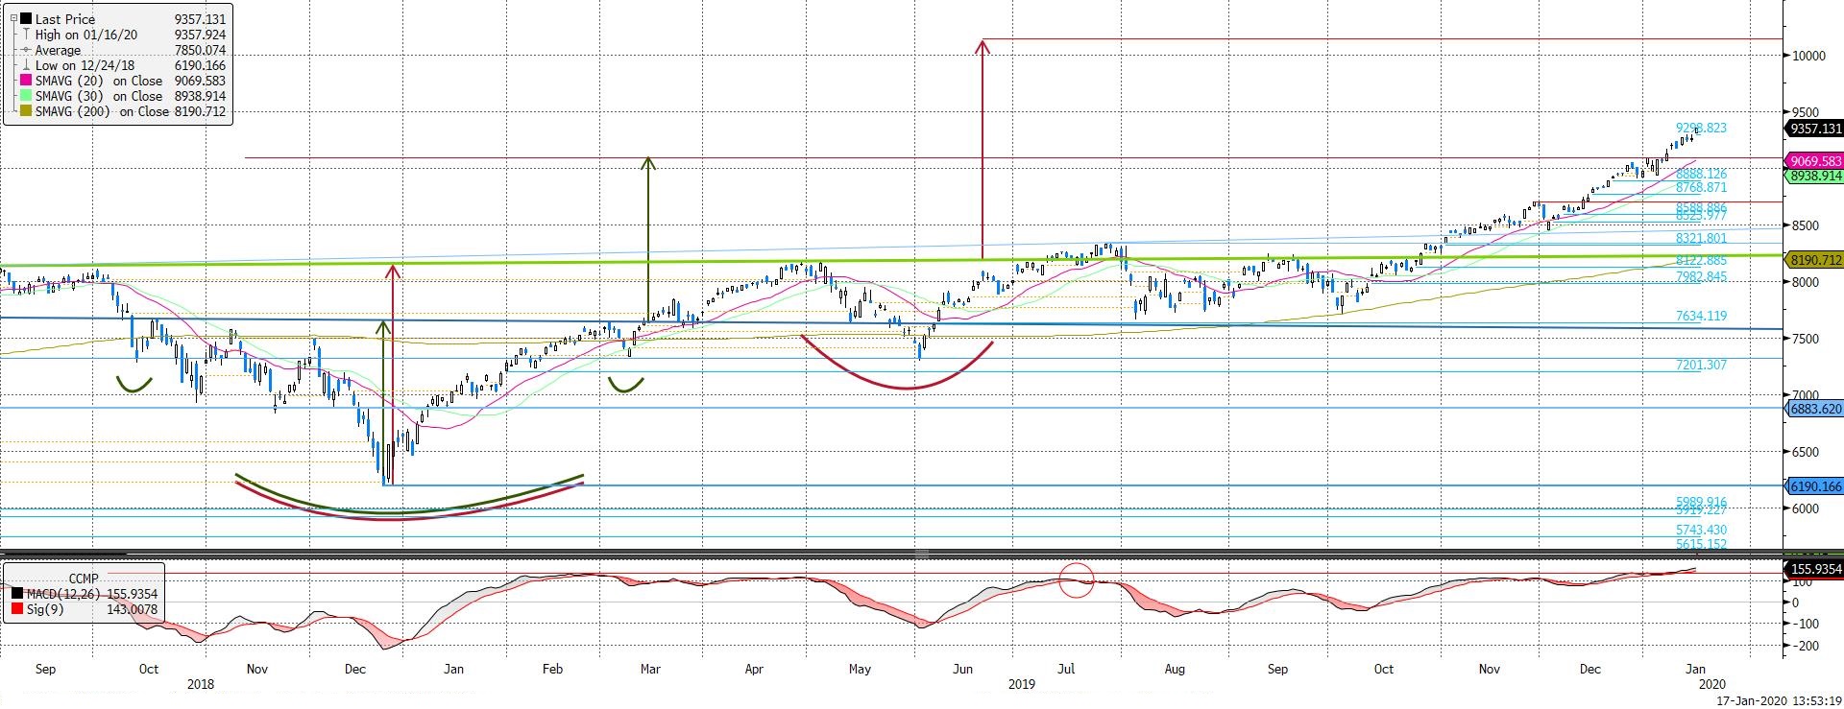The height and width of the screenshot is (709, 1844).
Task: Click the blue 6190.166 axis tag
Action: pyautogui.click(x=1813, y=486)
